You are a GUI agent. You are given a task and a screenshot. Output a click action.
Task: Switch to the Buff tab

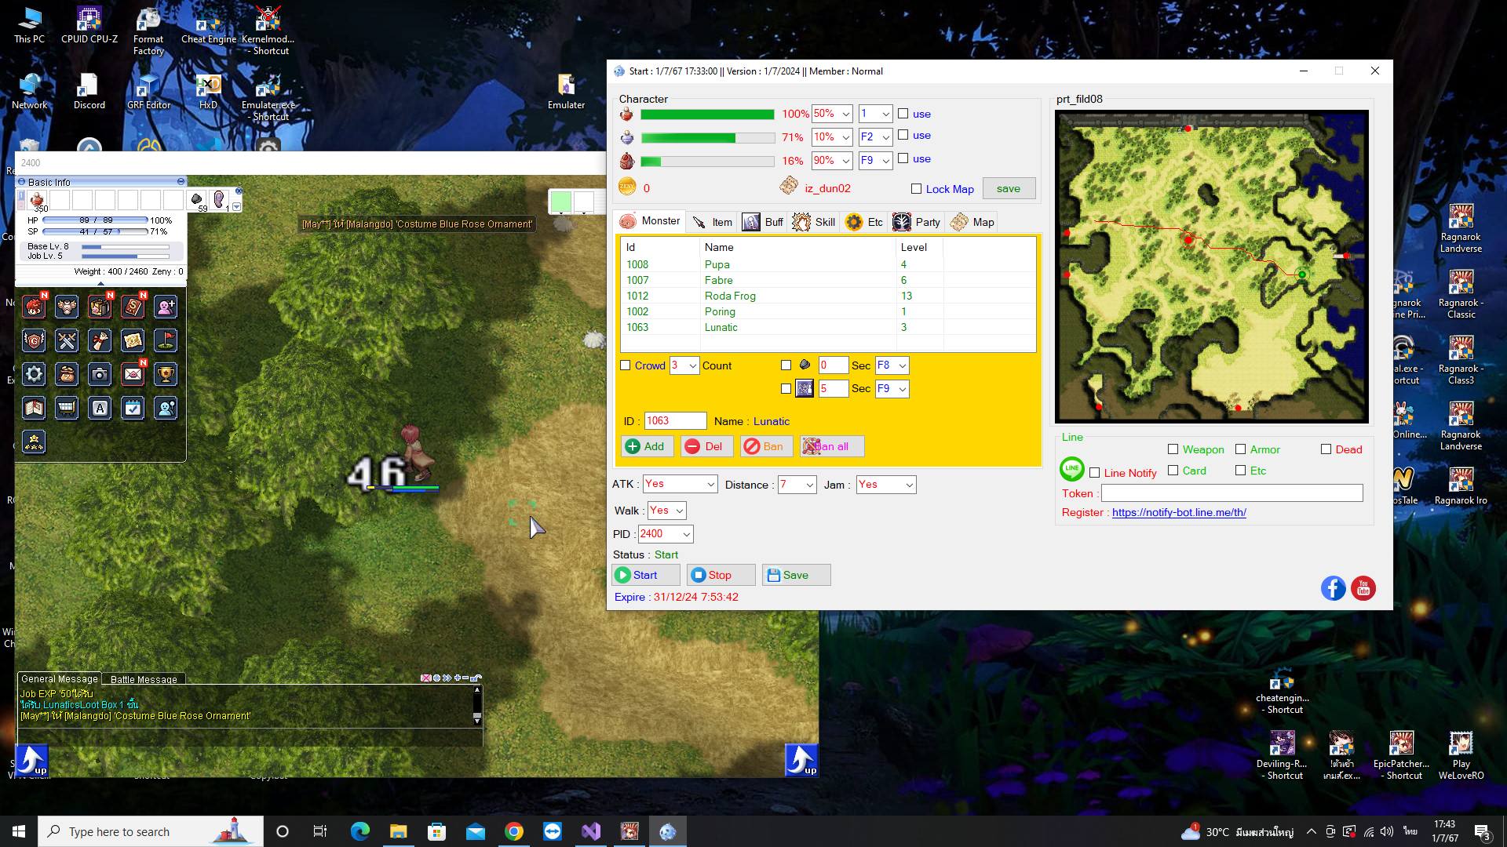click(x=763, y=222)
